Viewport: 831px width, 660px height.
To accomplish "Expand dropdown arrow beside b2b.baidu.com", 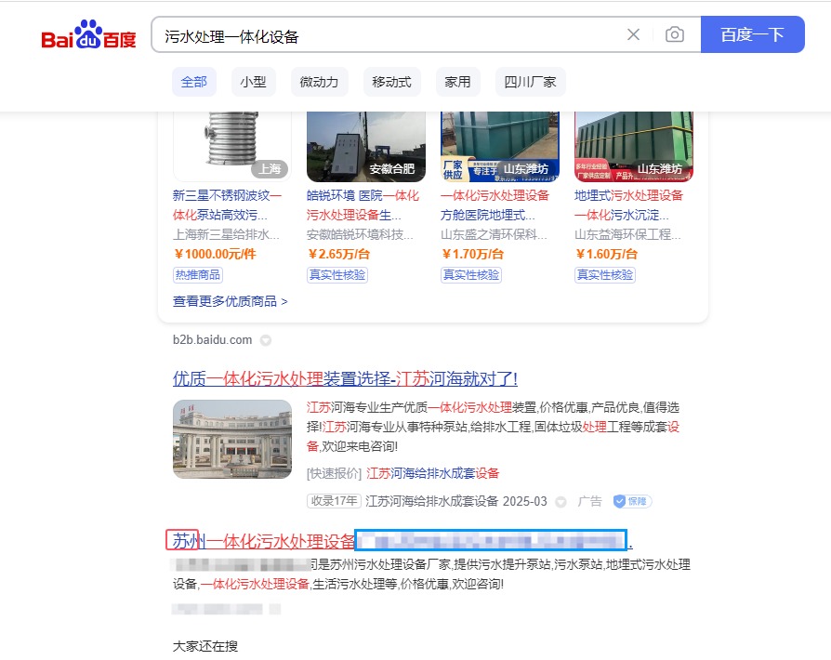I will click(266, 340).
